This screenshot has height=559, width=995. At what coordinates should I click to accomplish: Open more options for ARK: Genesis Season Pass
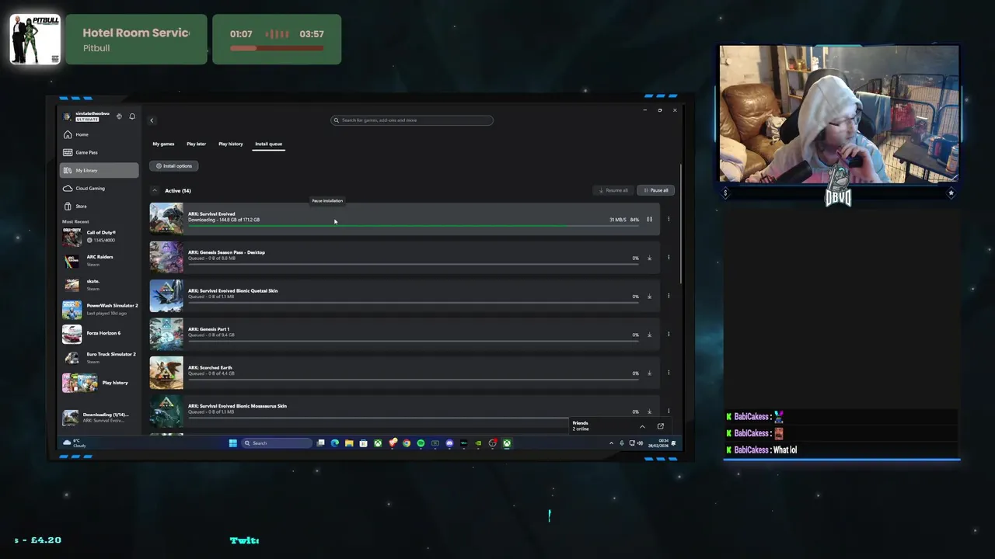click(669, 257)
